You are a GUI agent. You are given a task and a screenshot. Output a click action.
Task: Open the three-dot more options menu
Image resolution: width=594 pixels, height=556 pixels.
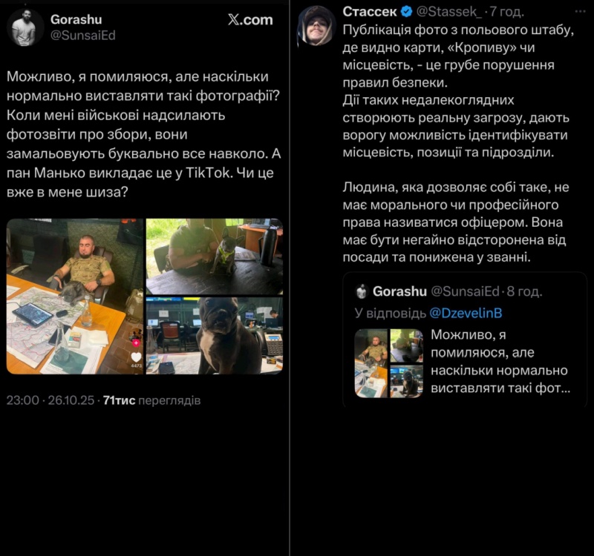coord(580,11)
